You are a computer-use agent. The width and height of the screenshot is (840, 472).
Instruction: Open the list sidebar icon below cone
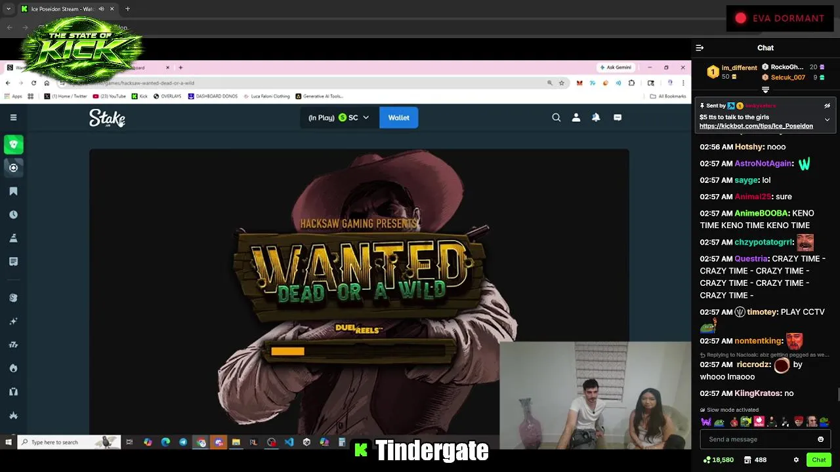(x=13, y=262)
